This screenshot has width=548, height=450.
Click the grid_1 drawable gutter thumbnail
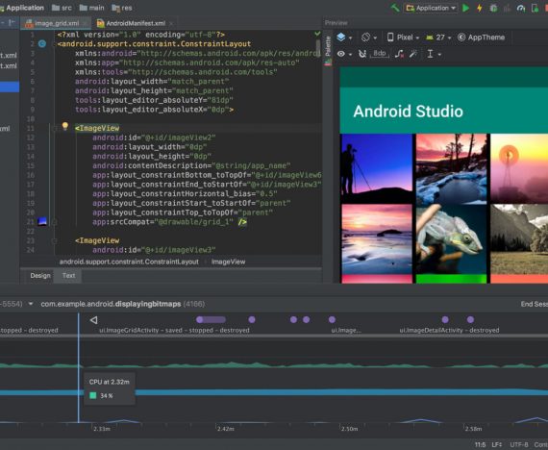click(x=42, y=221)
